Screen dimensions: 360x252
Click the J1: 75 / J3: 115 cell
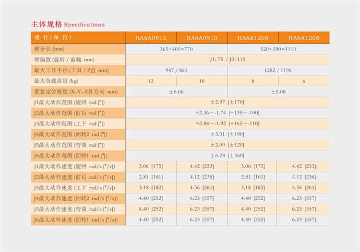[228, 59]
